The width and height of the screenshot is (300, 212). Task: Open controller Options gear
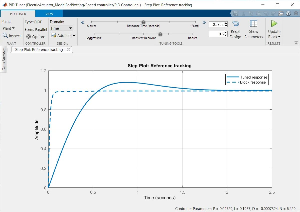click(29, 37)
